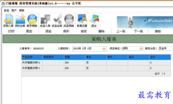Viewport: 173px width, 104px height.
Task: Click the 规格型号 column header
Action: (x=53, y=57)
